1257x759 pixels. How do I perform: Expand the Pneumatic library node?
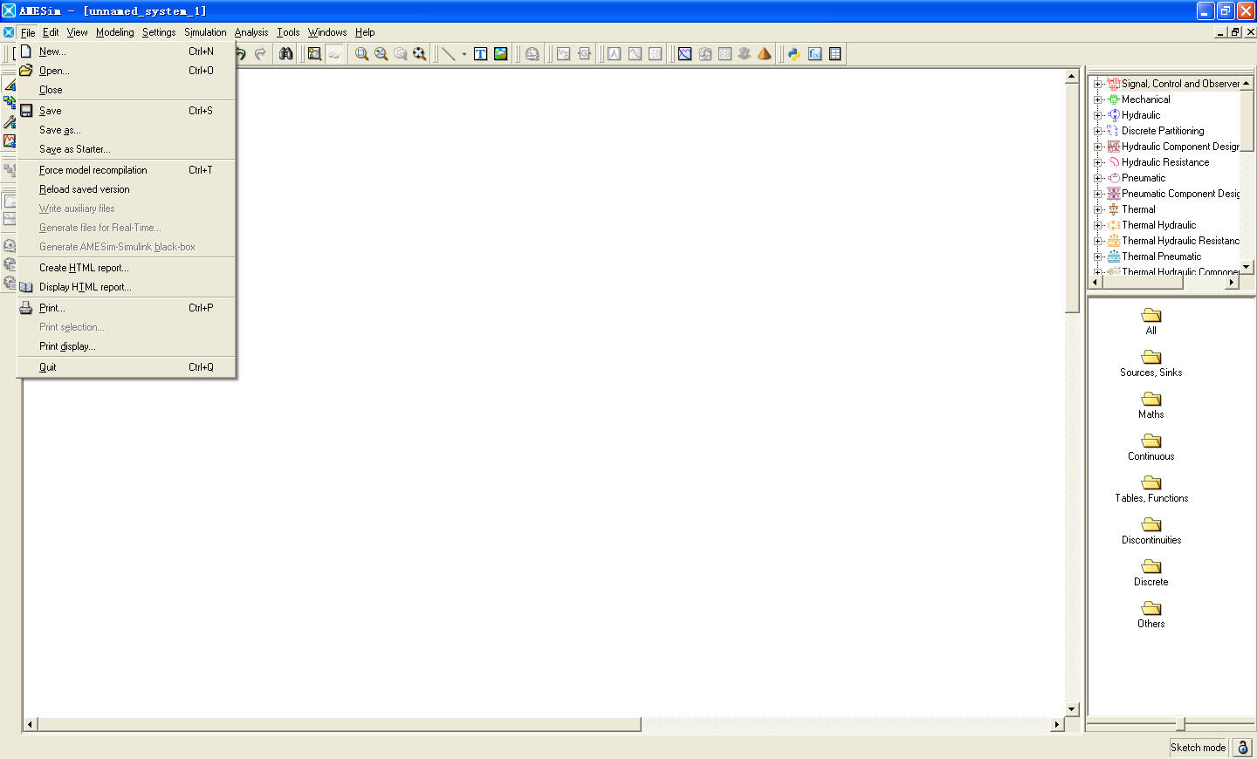(1098, 178)
